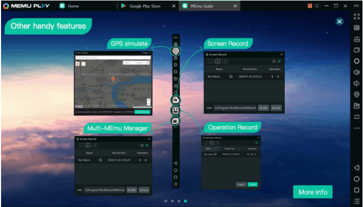Lower volume with the volume down icon

click(x=357, y=83)
